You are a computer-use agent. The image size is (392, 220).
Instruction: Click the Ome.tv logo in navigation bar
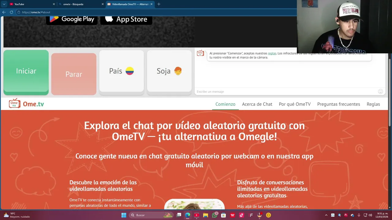click(x=26, y=104)
